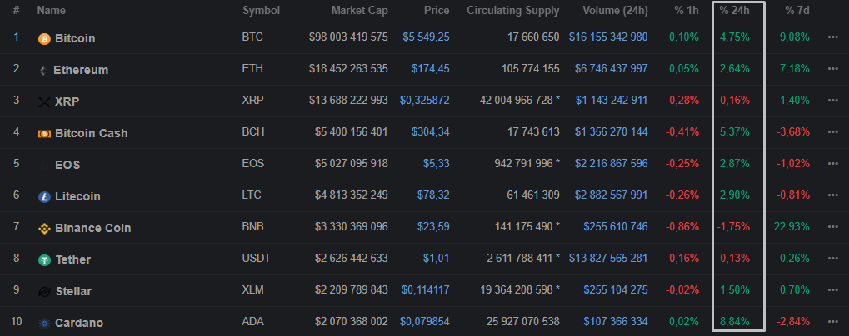Click the Tether logo icon

tap(44, 260)
